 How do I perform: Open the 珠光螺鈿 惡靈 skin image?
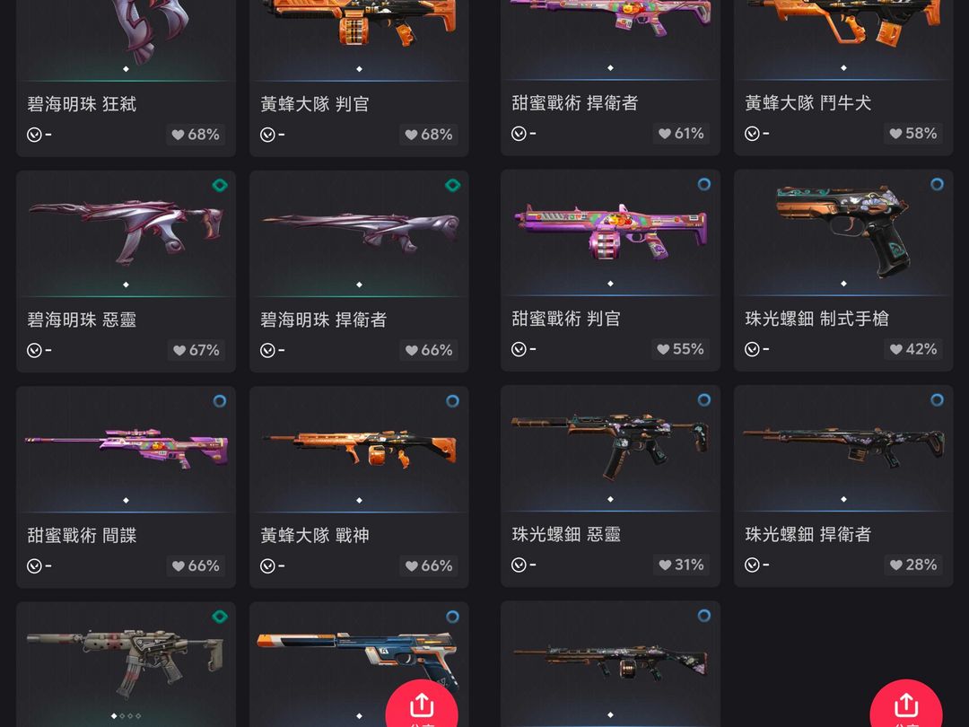click(610, 445)
